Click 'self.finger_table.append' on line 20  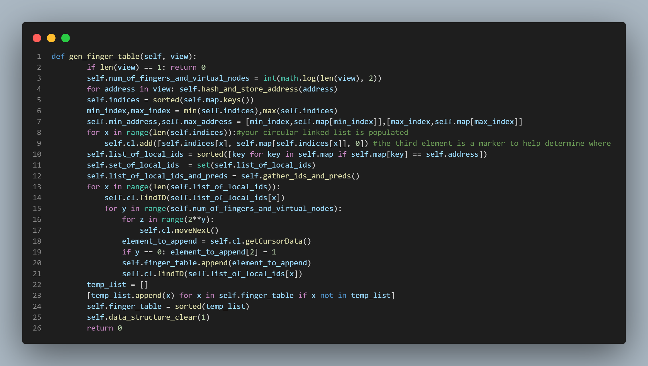tap(175, 263)
